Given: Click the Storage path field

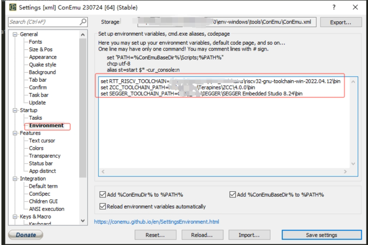Looking at the screenshot, I should click(227, 22).
